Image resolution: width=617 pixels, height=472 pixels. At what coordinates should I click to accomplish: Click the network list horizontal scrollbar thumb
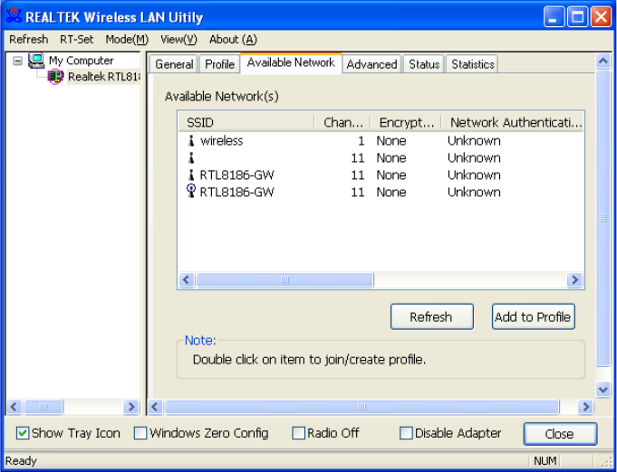point(284,280)
